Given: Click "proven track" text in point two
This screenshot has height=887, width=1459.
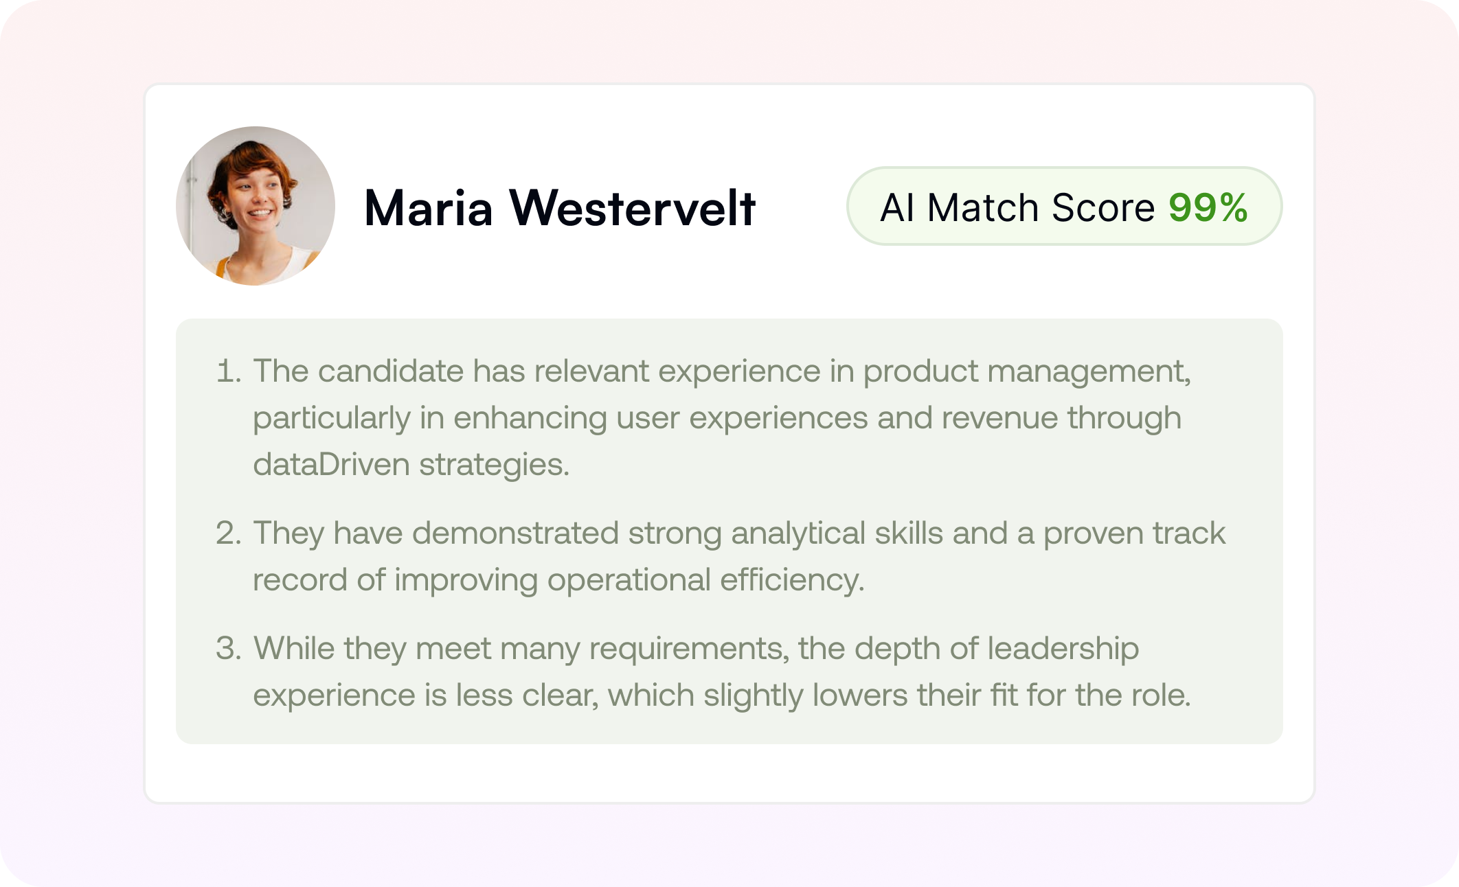Looking at the screenshot, I should click(1134, 533).
